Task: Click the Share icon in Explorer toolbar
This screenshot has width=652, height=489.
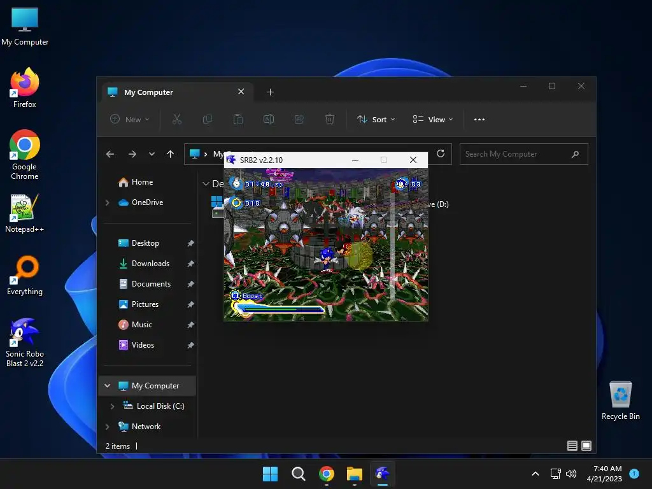Action: (299, 119)
